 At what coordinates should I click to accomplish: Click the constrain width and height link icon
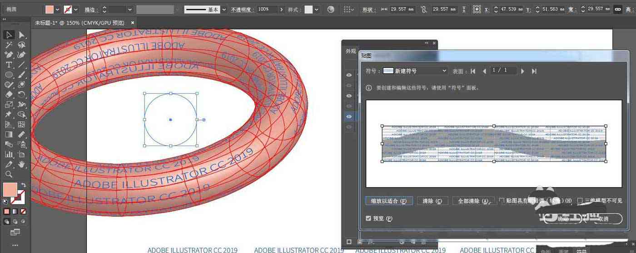[x=618, y=9]
